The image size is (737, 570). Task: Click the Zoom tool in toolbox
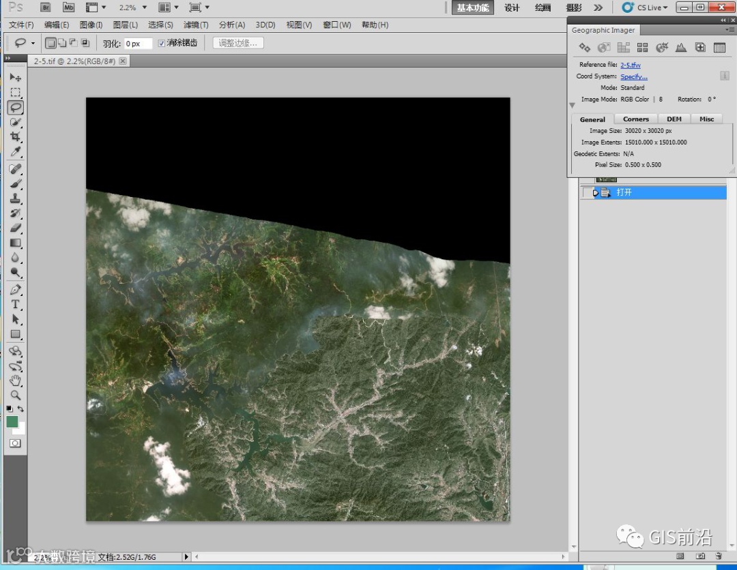[15, 395]
